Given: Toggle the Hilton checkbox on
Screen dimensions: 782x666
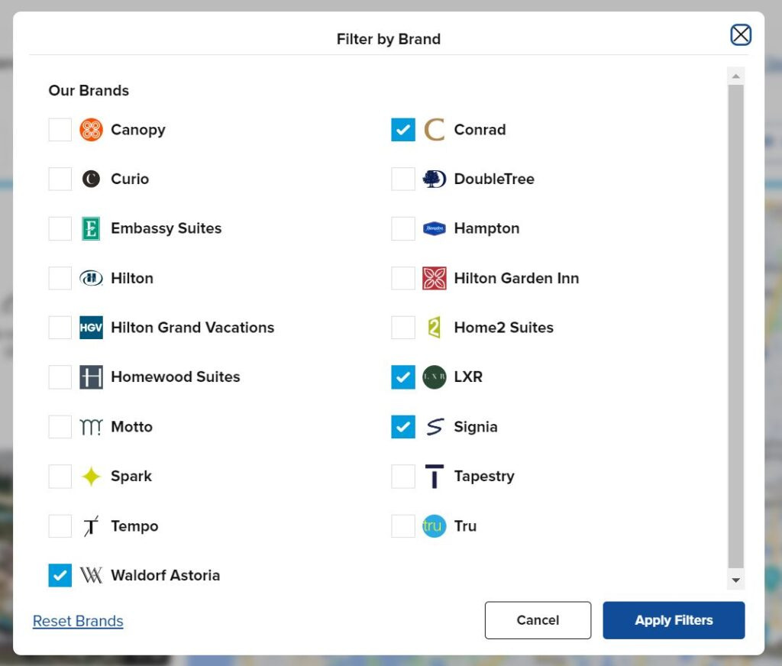Looking at the screenshot, I should [x=60, y=278].
